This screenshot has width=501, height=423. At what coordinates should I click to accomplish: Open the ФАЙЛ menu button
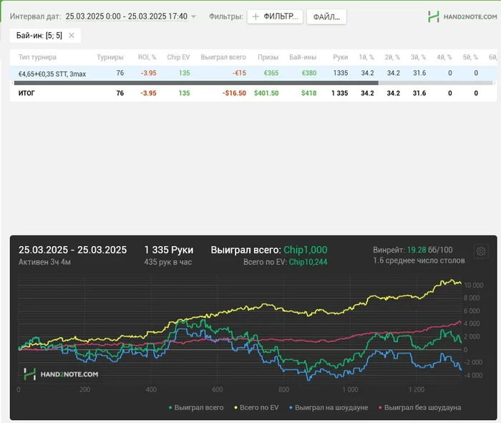(x=326, y=16)
